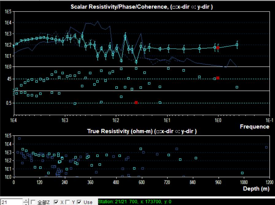Click the rightmost resistivity curve data point
The height and width of the screenshot is (205, 275).
[237, 45]
